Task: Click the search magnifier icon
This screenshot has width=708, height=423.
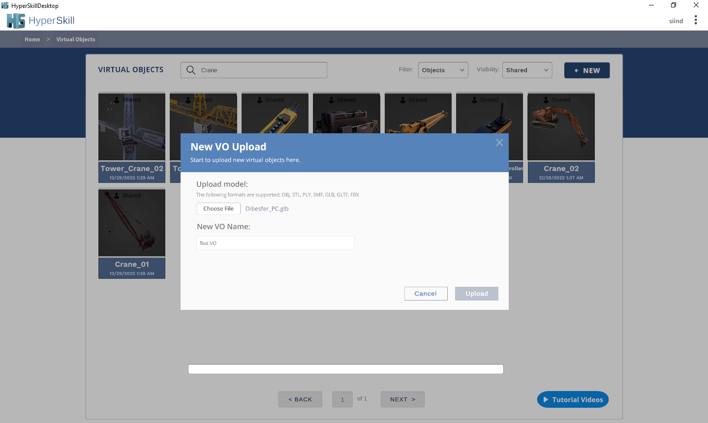Action: [x=191, y=70]
